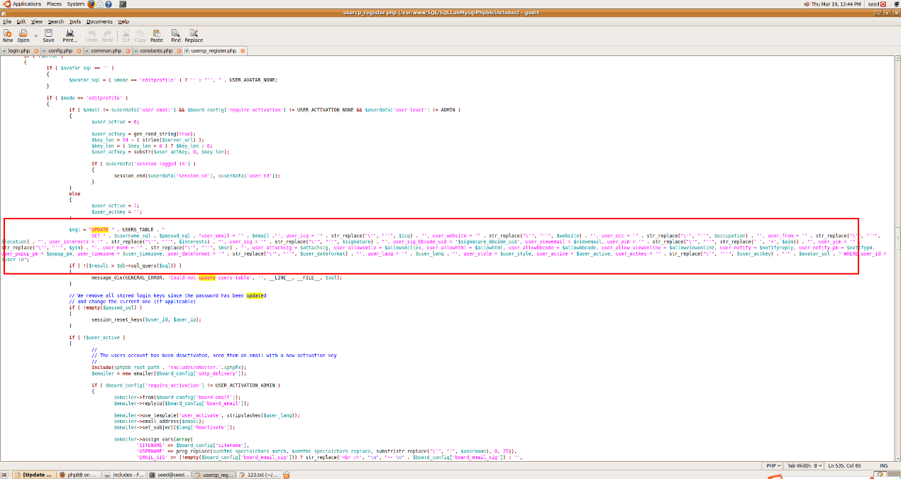Switch to the config.php tab
Screen dimensions: 901x479
pos(60,51)
